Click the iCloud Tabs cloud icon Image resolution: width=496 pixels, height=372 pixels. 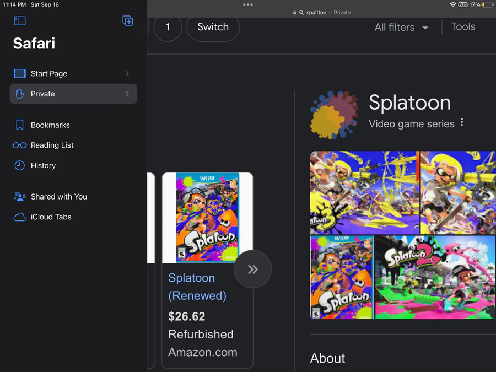(20, 217)
